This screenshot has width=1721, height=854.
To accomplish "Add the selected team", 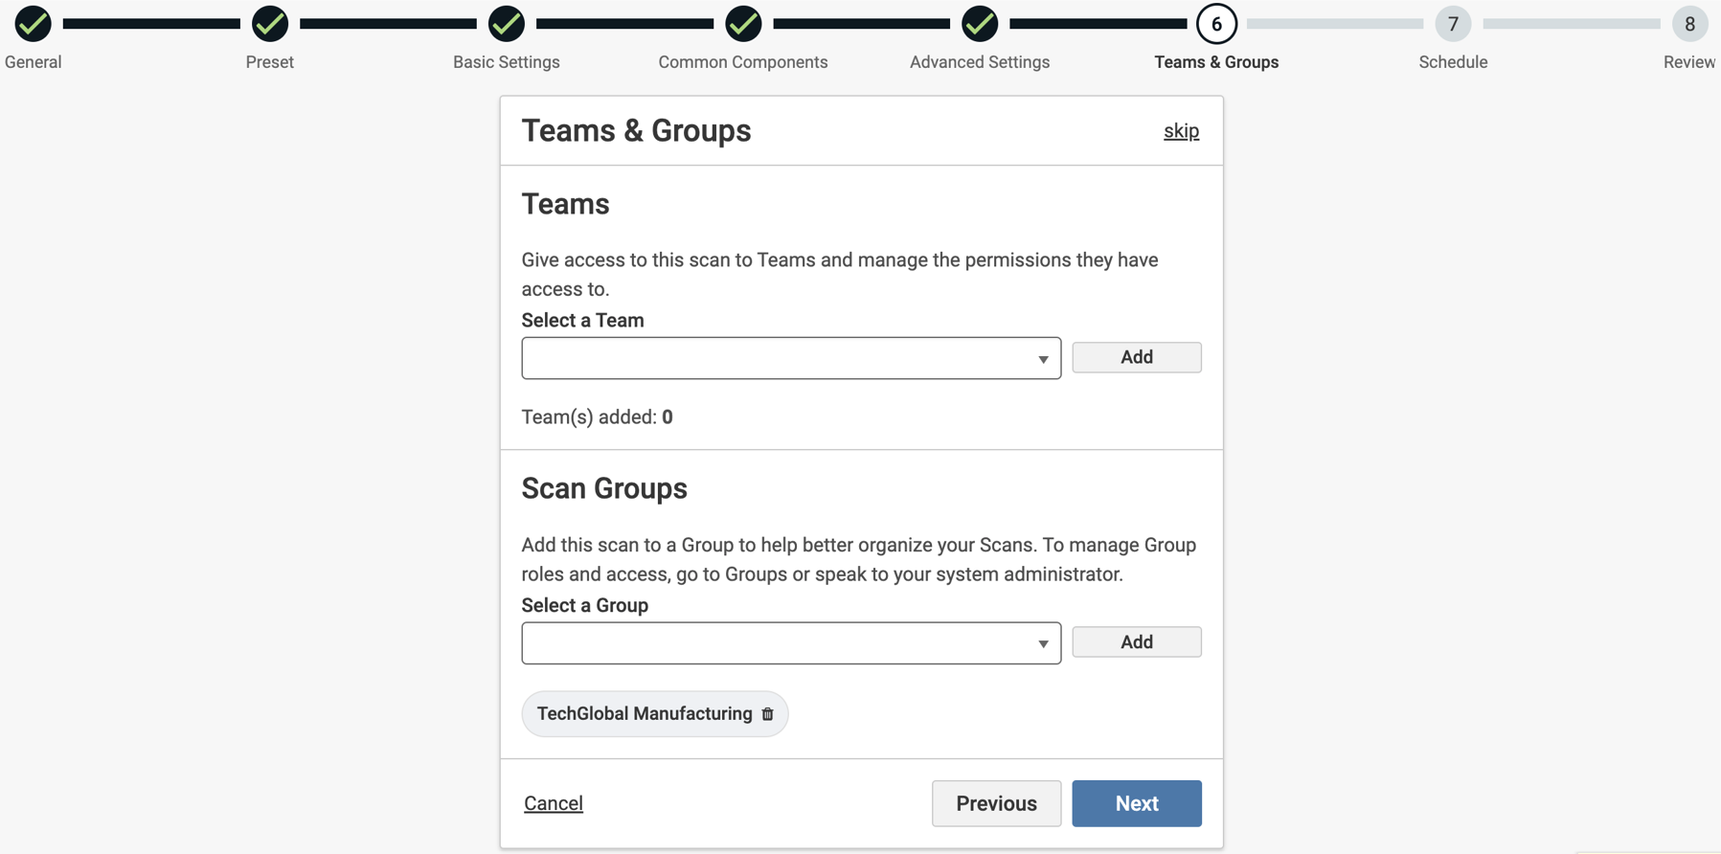I will (1136, 357).
